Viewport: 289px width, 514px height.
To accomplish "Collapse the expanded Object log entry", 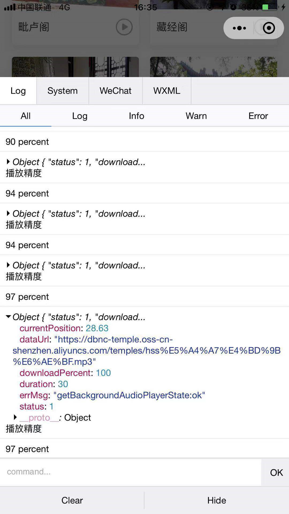I will (x=8, y=317).
